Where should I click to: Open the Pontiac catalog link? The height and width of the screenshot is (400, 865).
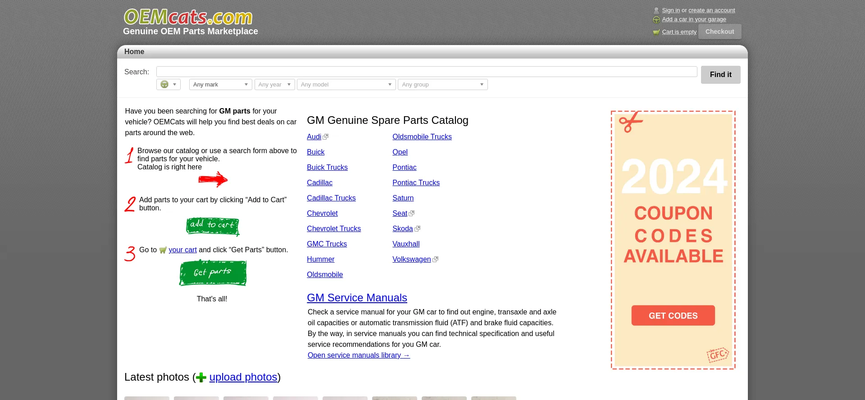pos(405,167)
